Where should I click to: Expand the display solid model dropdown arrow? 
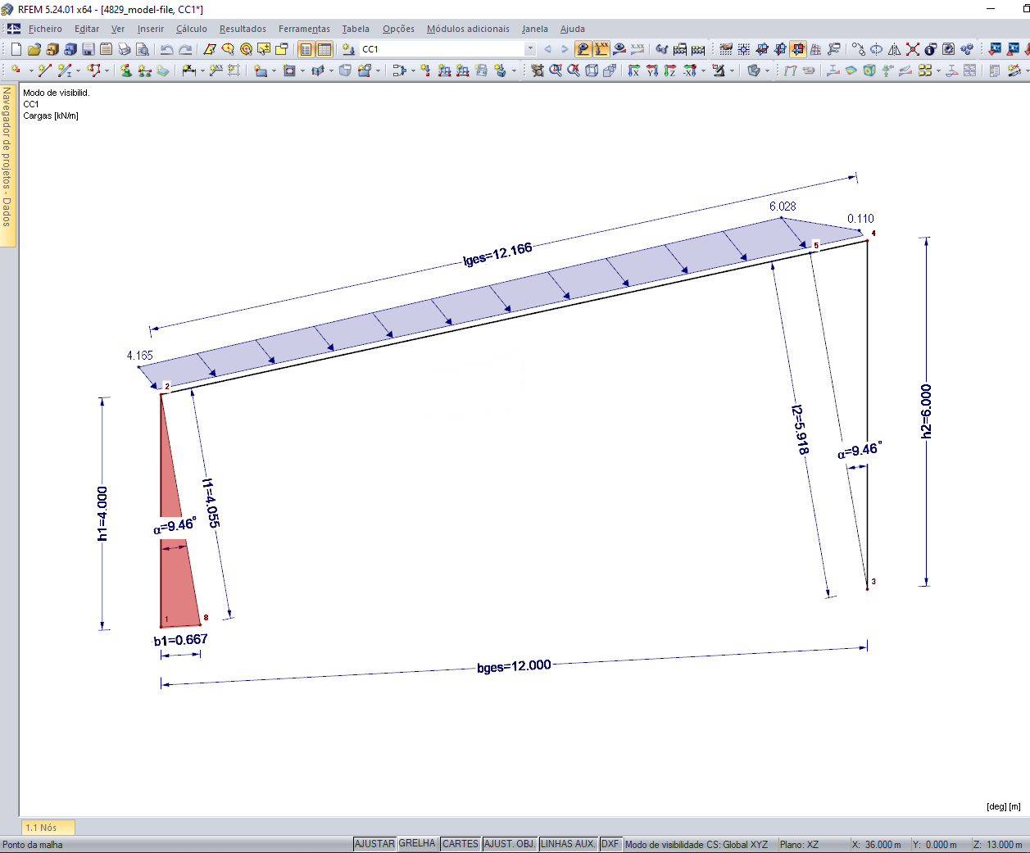click(767, 70)
